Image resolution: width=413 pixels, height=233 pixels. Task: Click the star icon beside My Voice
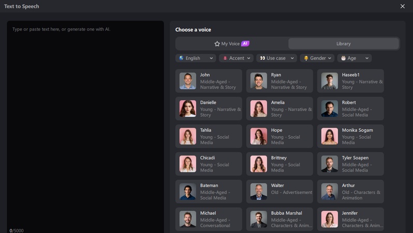pyautogui.click(x=217, y=44)
